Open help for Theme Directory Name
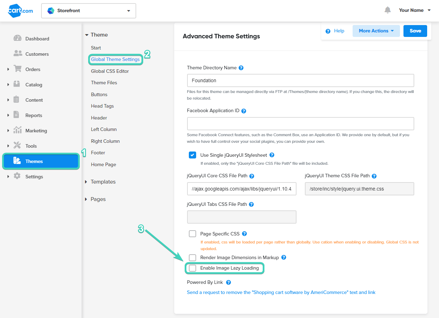 click(241, 68)
